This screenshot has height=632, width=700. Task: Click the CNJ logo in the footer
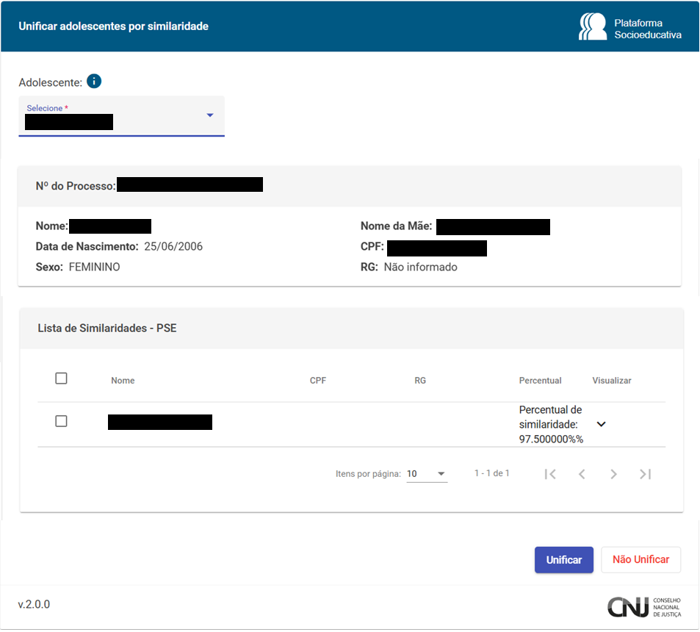click(644, 606)
